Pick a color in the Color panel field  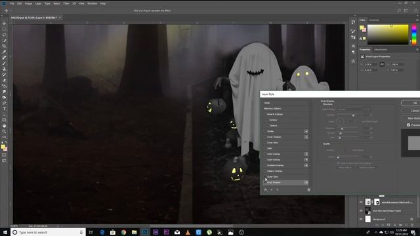tap(388, 35)
